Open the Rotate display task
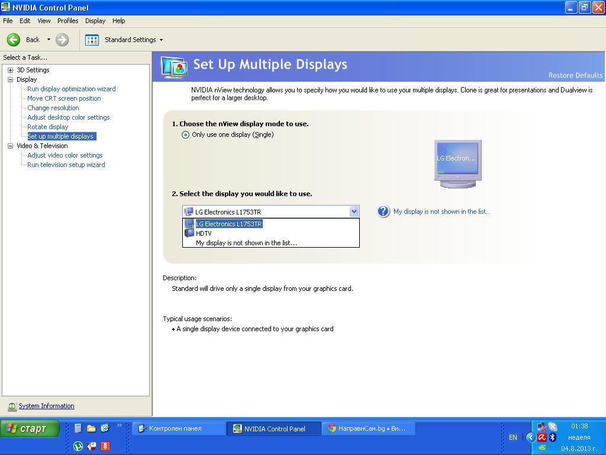This screenshot has width=606, height=455. point(47,127)
